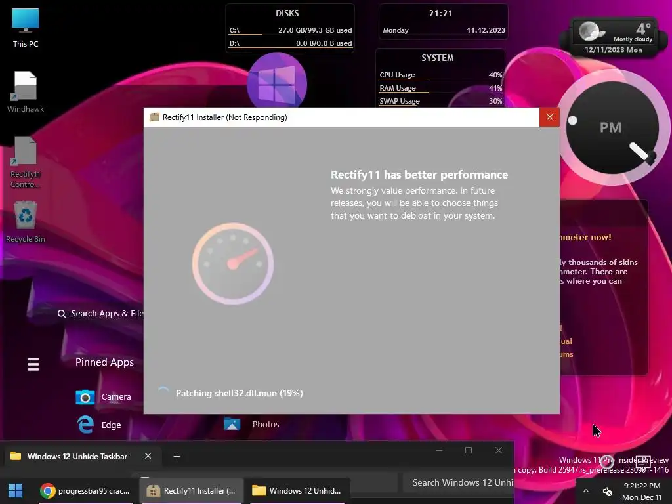This screenshot has width=672, height=504.
Task: Open the muted volume tray icon
Action: coord(607,491)
